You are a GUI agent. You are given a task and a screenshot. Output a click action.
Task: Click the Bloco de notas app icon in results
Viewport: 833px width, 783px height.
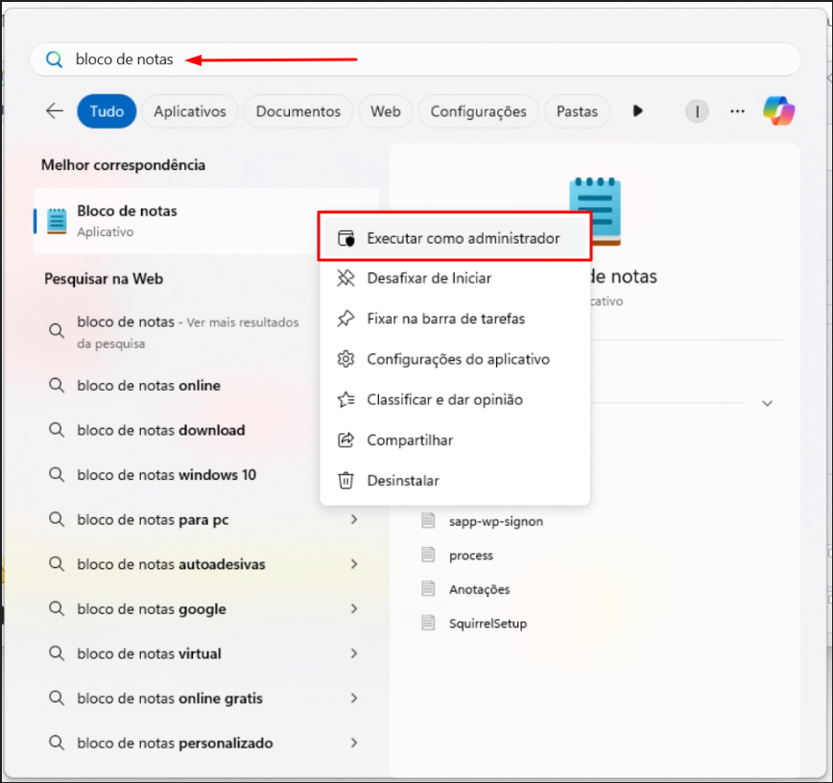pyautogui.click(x=57, y=221)
